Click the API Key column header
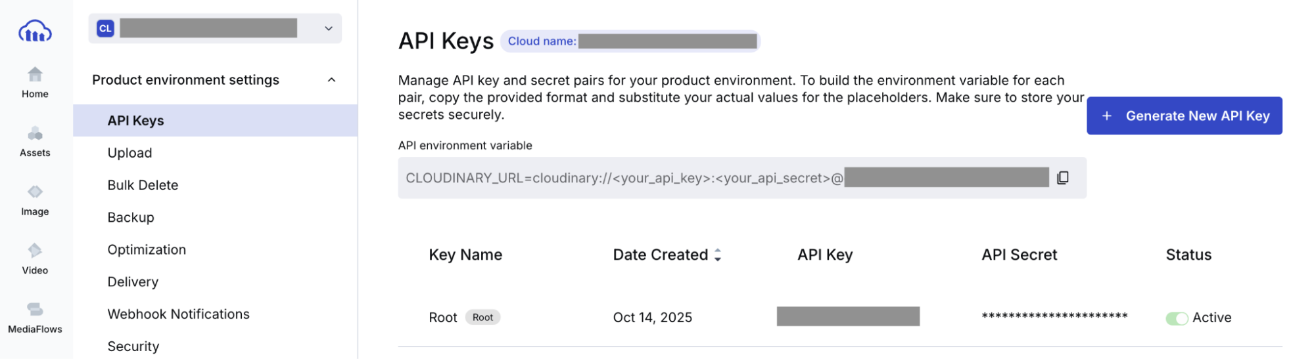 pos(825,255)
